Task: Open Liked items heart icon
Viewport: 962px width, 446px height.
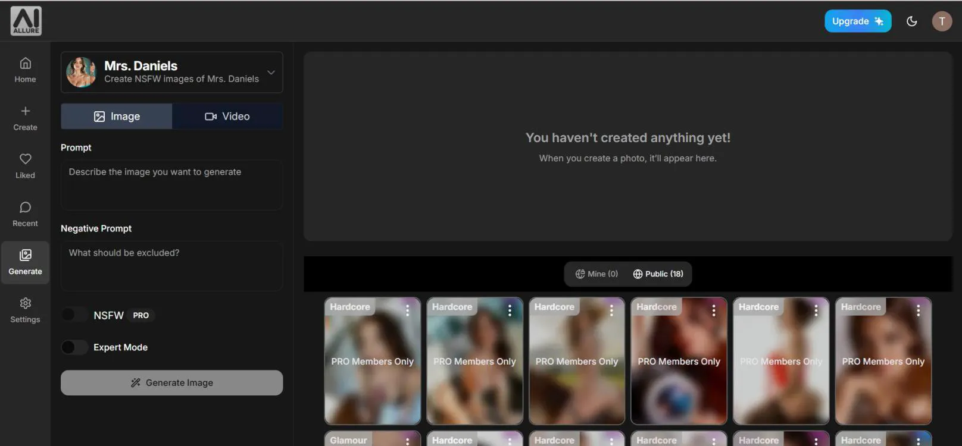Action: (25, 166)
